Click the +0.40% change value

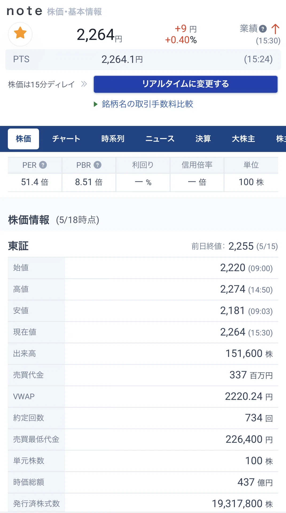pos(181,40)
